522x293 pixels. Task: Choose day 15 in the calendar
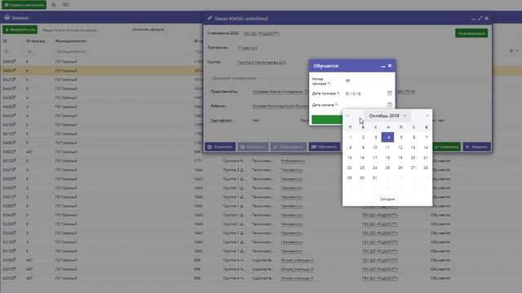(x=350, y=158)
